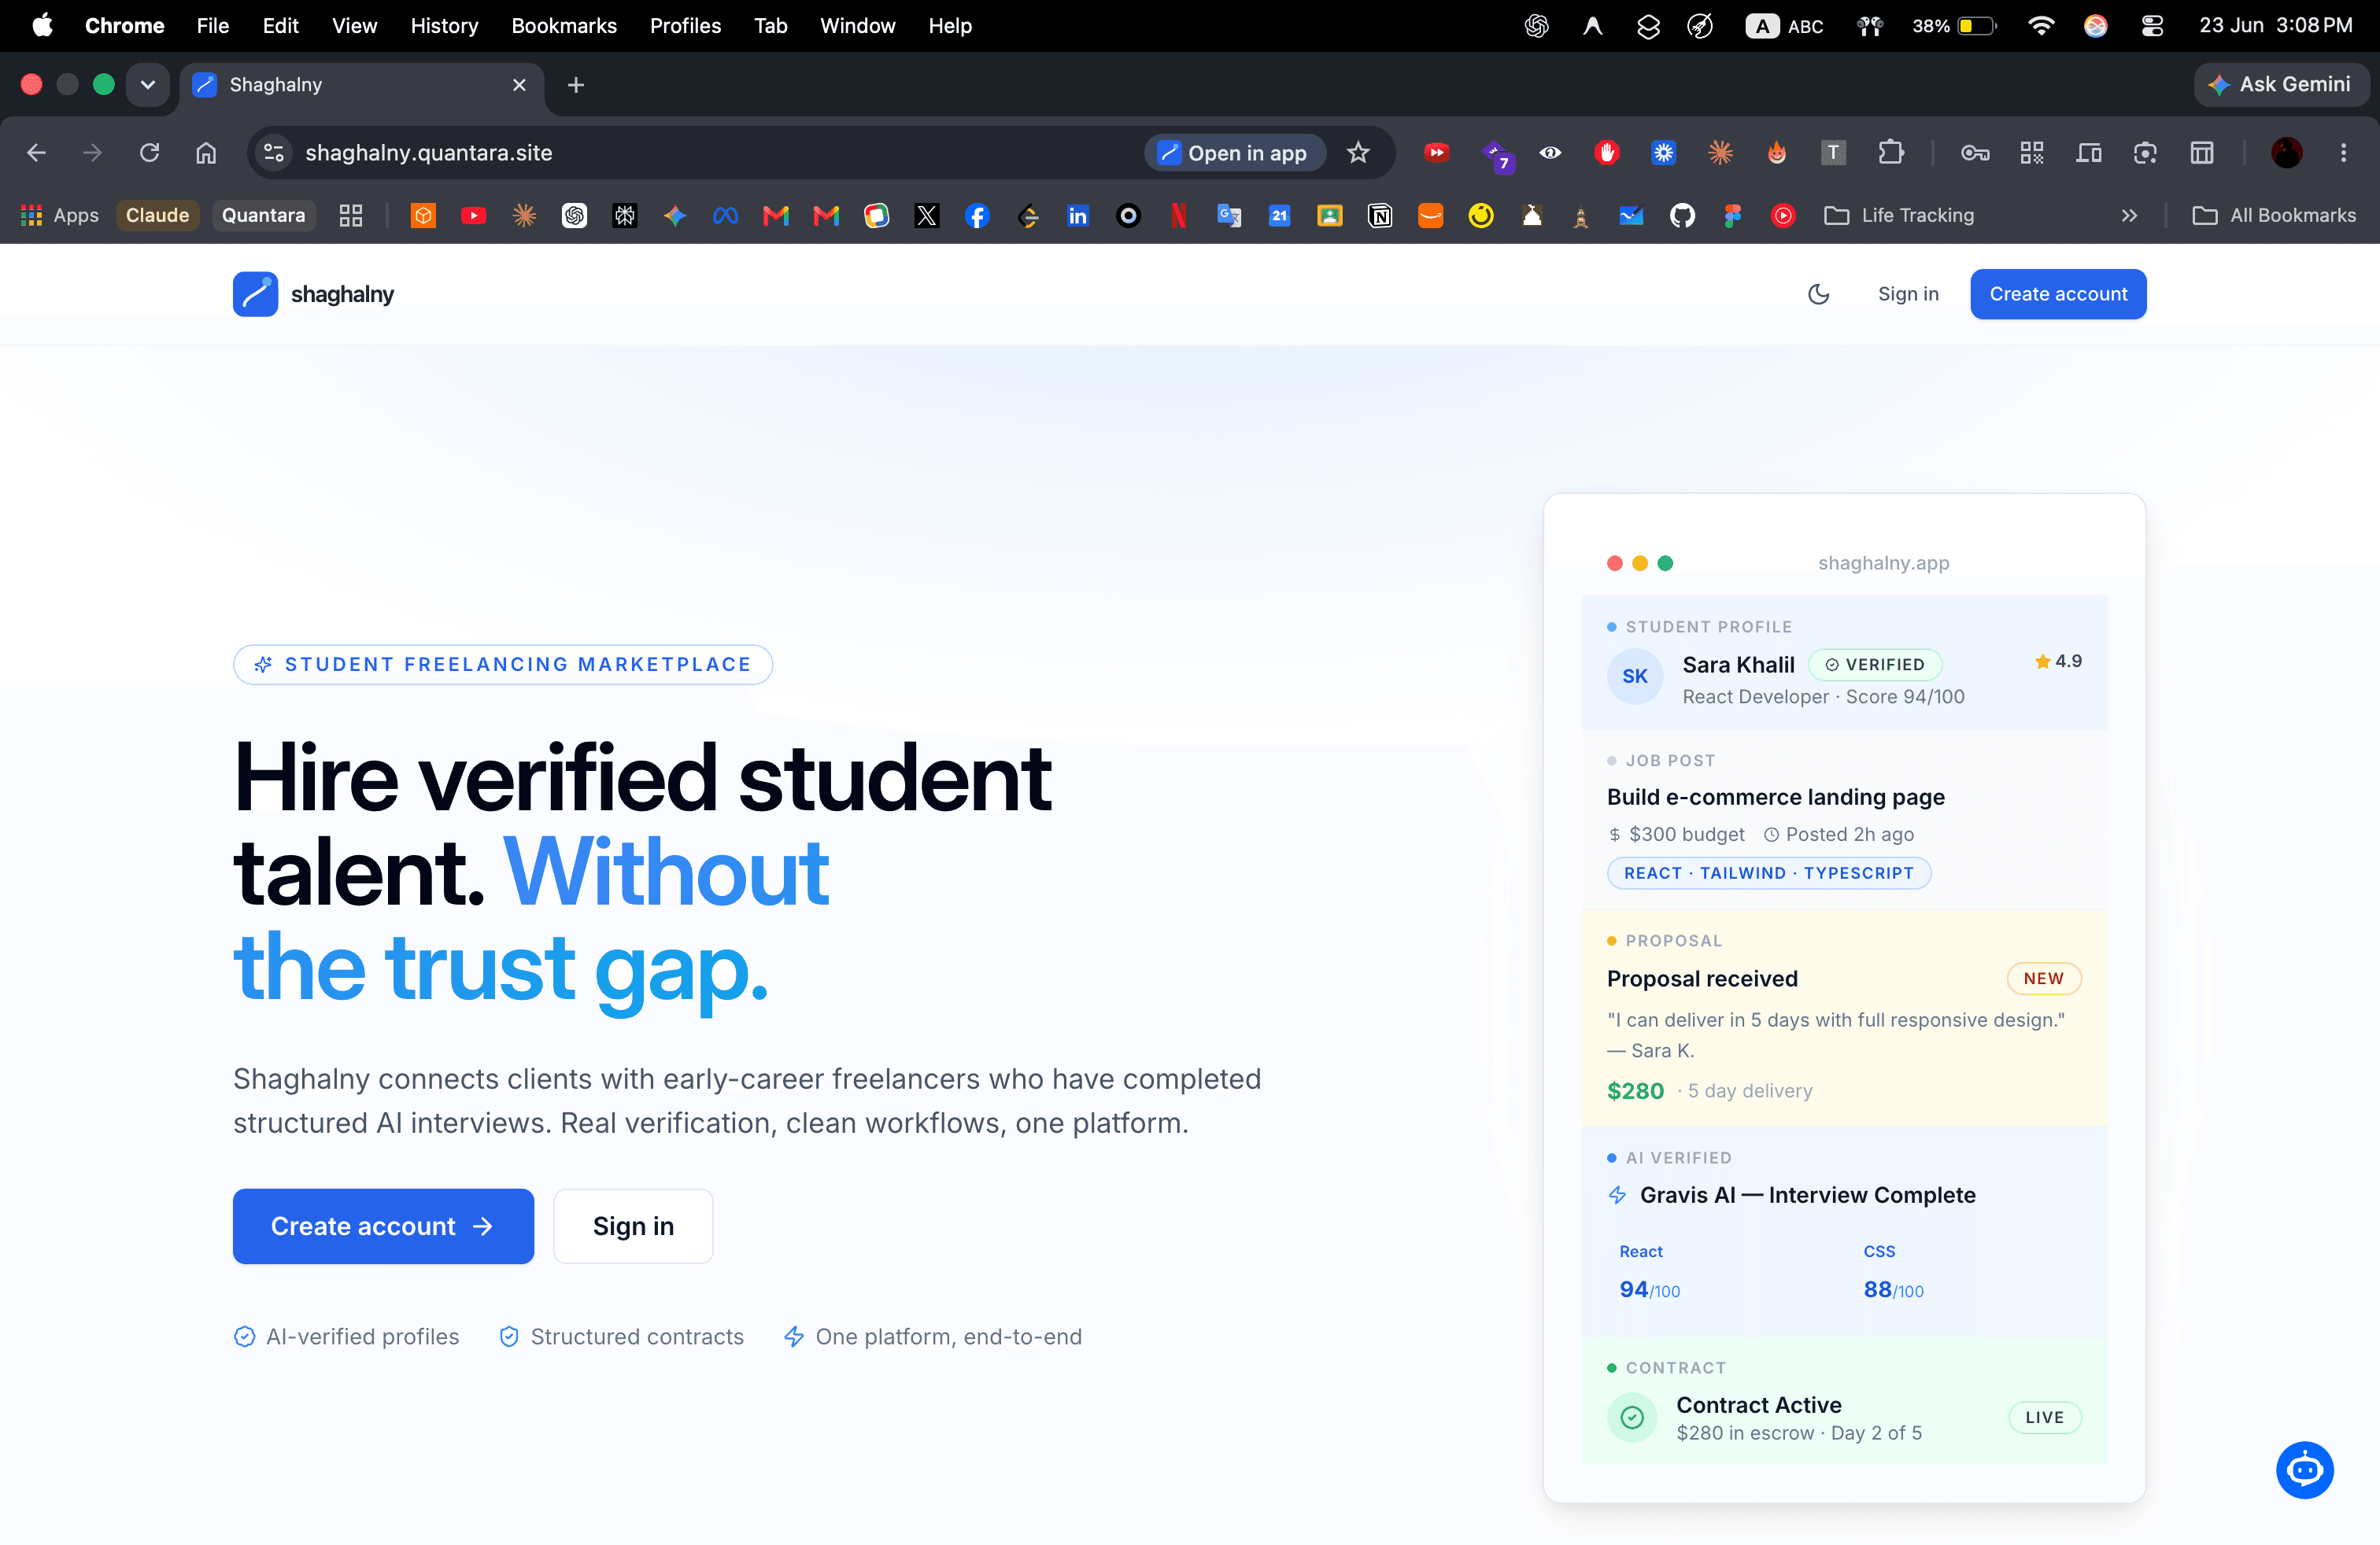2380x1545 pixels.
Task: Click the Sign in link in header
Action: [1907, 293]
